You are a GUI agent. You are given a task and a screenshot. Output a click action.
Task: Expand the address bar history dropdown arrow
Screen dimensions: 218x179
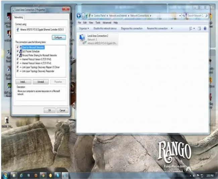180,16
